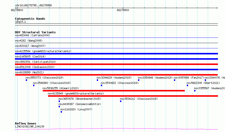Screen dimensions: 225x132
Task: Select nsv1065605 (Coe2014) label
Action: click(30, 56)
